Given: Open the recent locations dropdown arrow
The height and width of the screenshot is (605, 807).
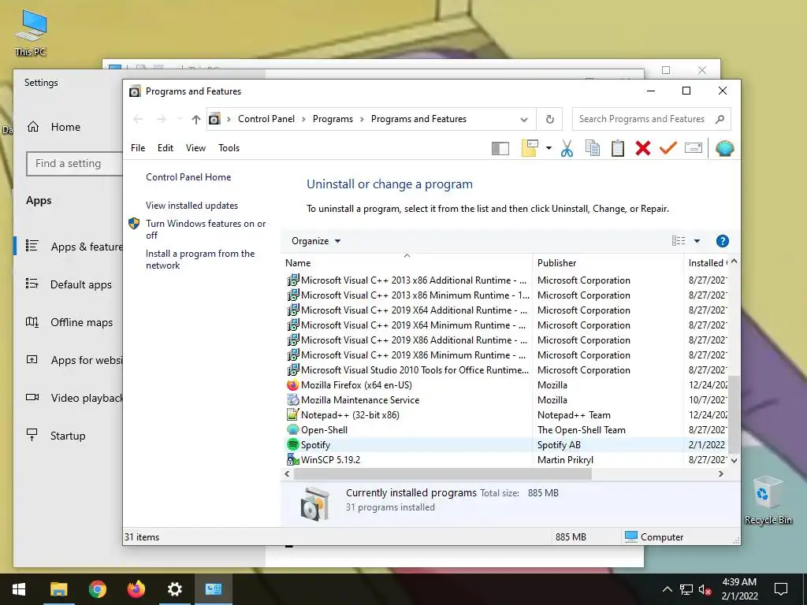Looking at the screenshot, I should [180, 120].
